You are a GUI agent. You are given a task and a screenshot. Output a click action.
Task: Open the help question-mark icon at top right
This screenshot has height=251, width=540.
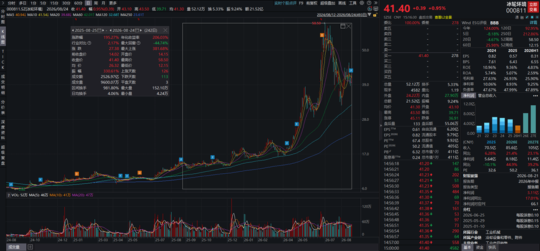(369, 2)
